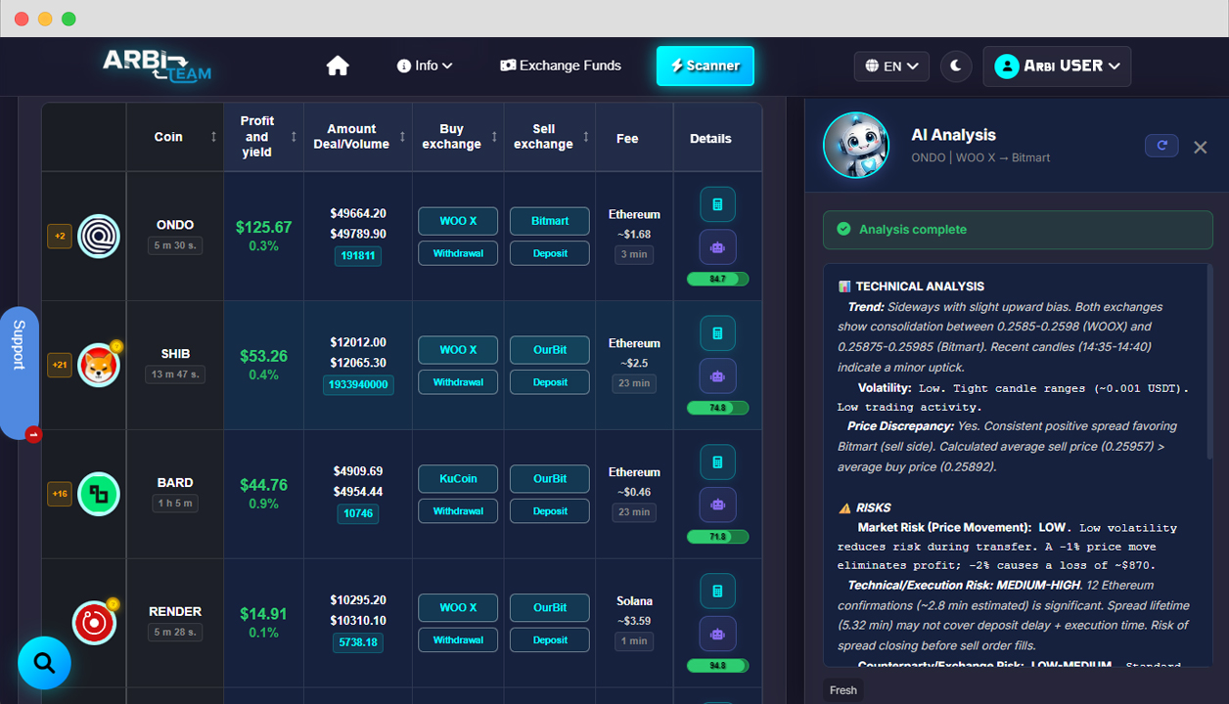This screenshot has width=1229, height=704.
Task: Open the EN language dropdown
Action: [890, 66]
